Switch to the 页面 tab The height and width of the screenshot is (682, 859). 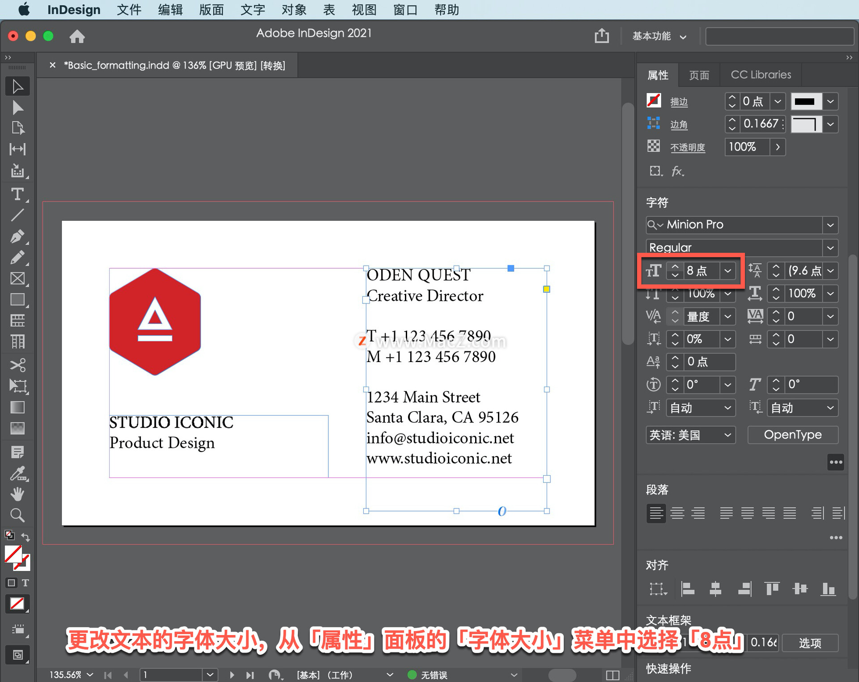699,75
